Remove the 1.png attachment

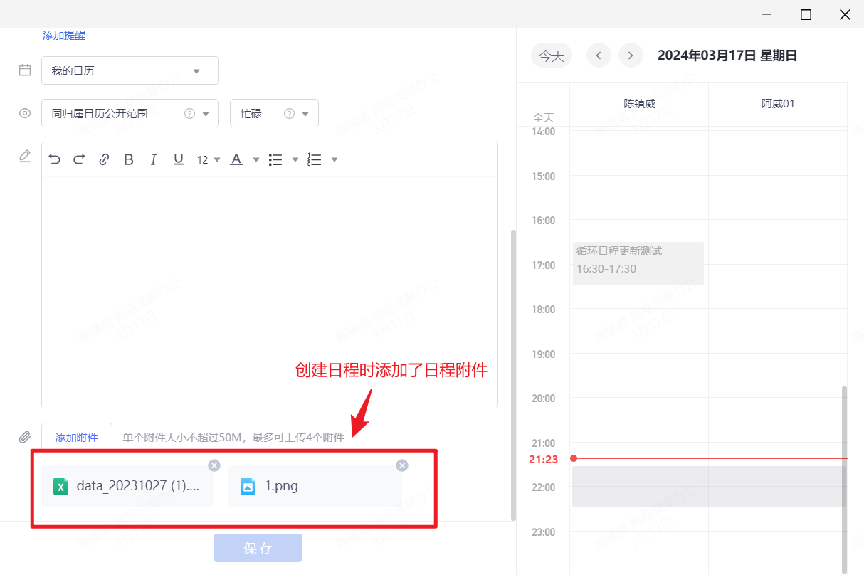402,465
